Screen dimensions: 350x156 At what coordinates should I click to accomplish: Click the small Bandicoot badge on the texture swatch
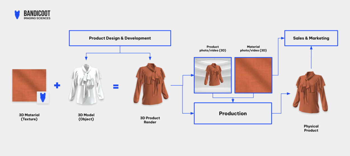[x=43, y=97]
